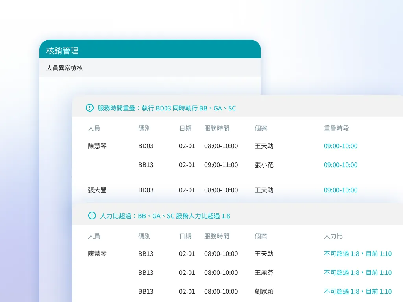Click case name 劉家穎
The height and width of the screenshot is (302, 403).
(264, 291)
